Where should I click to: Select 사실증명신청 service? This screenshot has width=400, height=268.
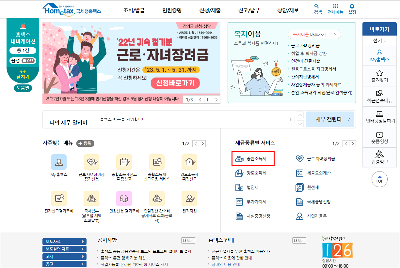pyautogui.click(x=253, y=216)
